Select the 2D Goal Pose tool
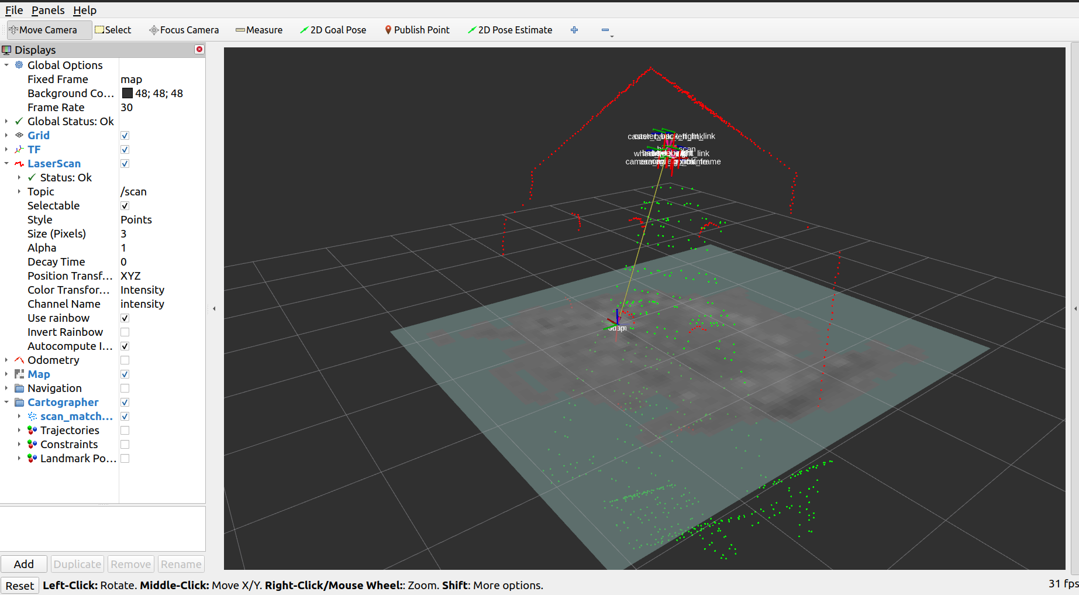1079x595 pixels. (x=333, y=29)
